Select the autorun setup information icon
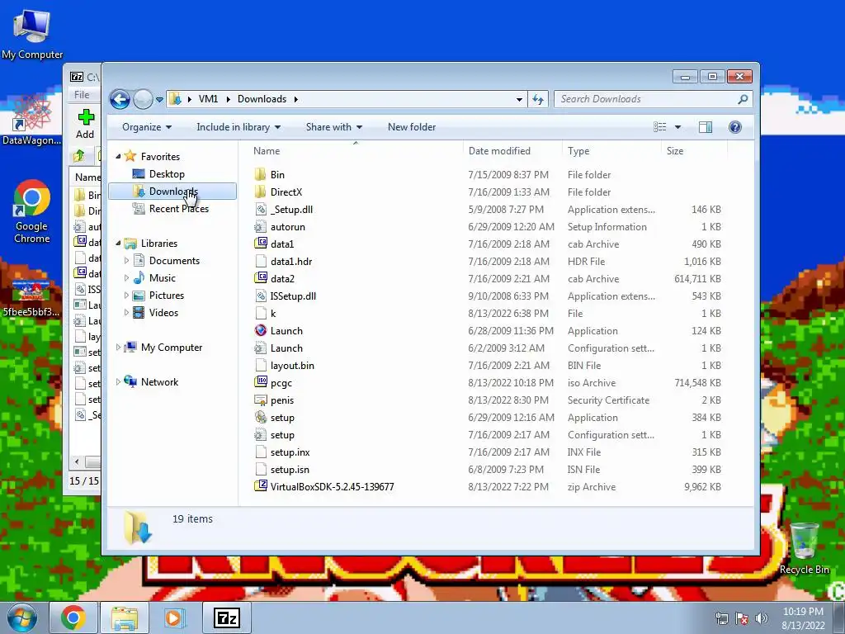This screenshot has width=845, height=634. tap(260, 226)
